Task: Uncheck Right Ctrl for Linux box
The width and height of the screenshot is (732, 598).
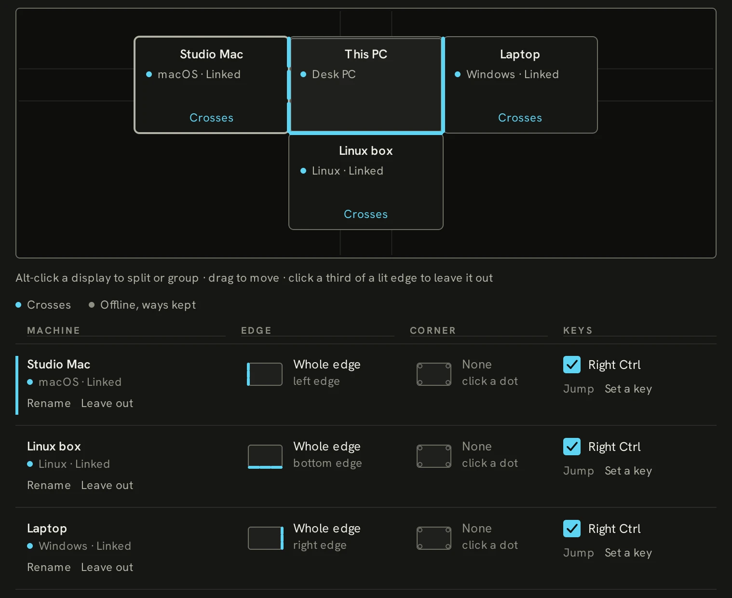Action: pyautogui.click(x=572, y=447)
